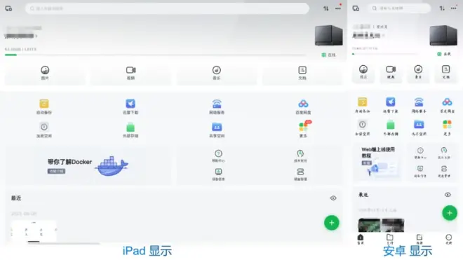Open Baidu Netdisk in Android view

[447, 105]
